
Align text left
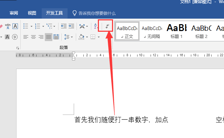26,37
